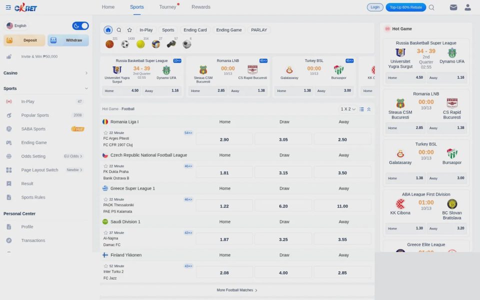Favorite the PAOK Thessaloniki match star
The image size is (480, 300).
pyautogui.click(x=105, y=199)
